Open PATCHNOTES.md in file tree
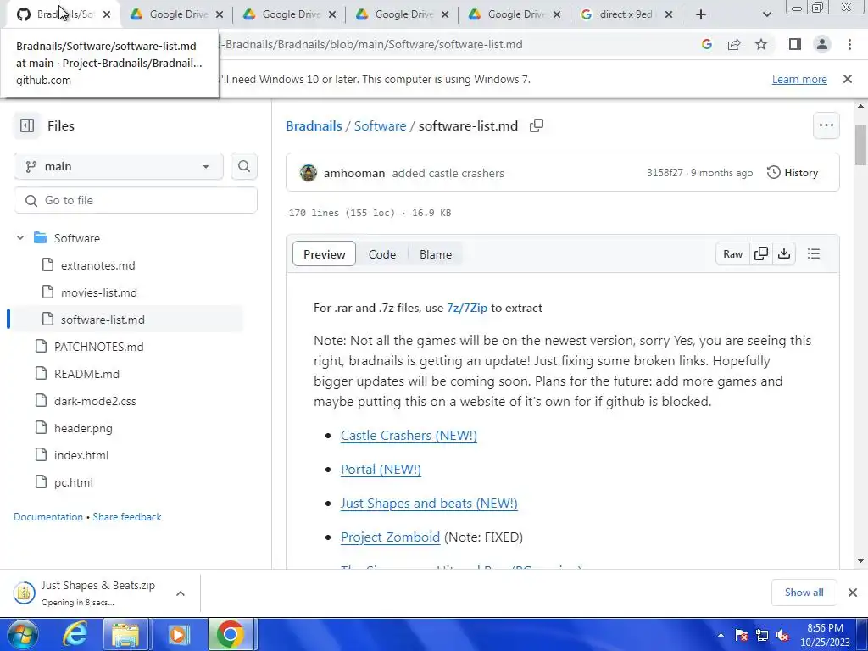 click(x=98, y=347)
